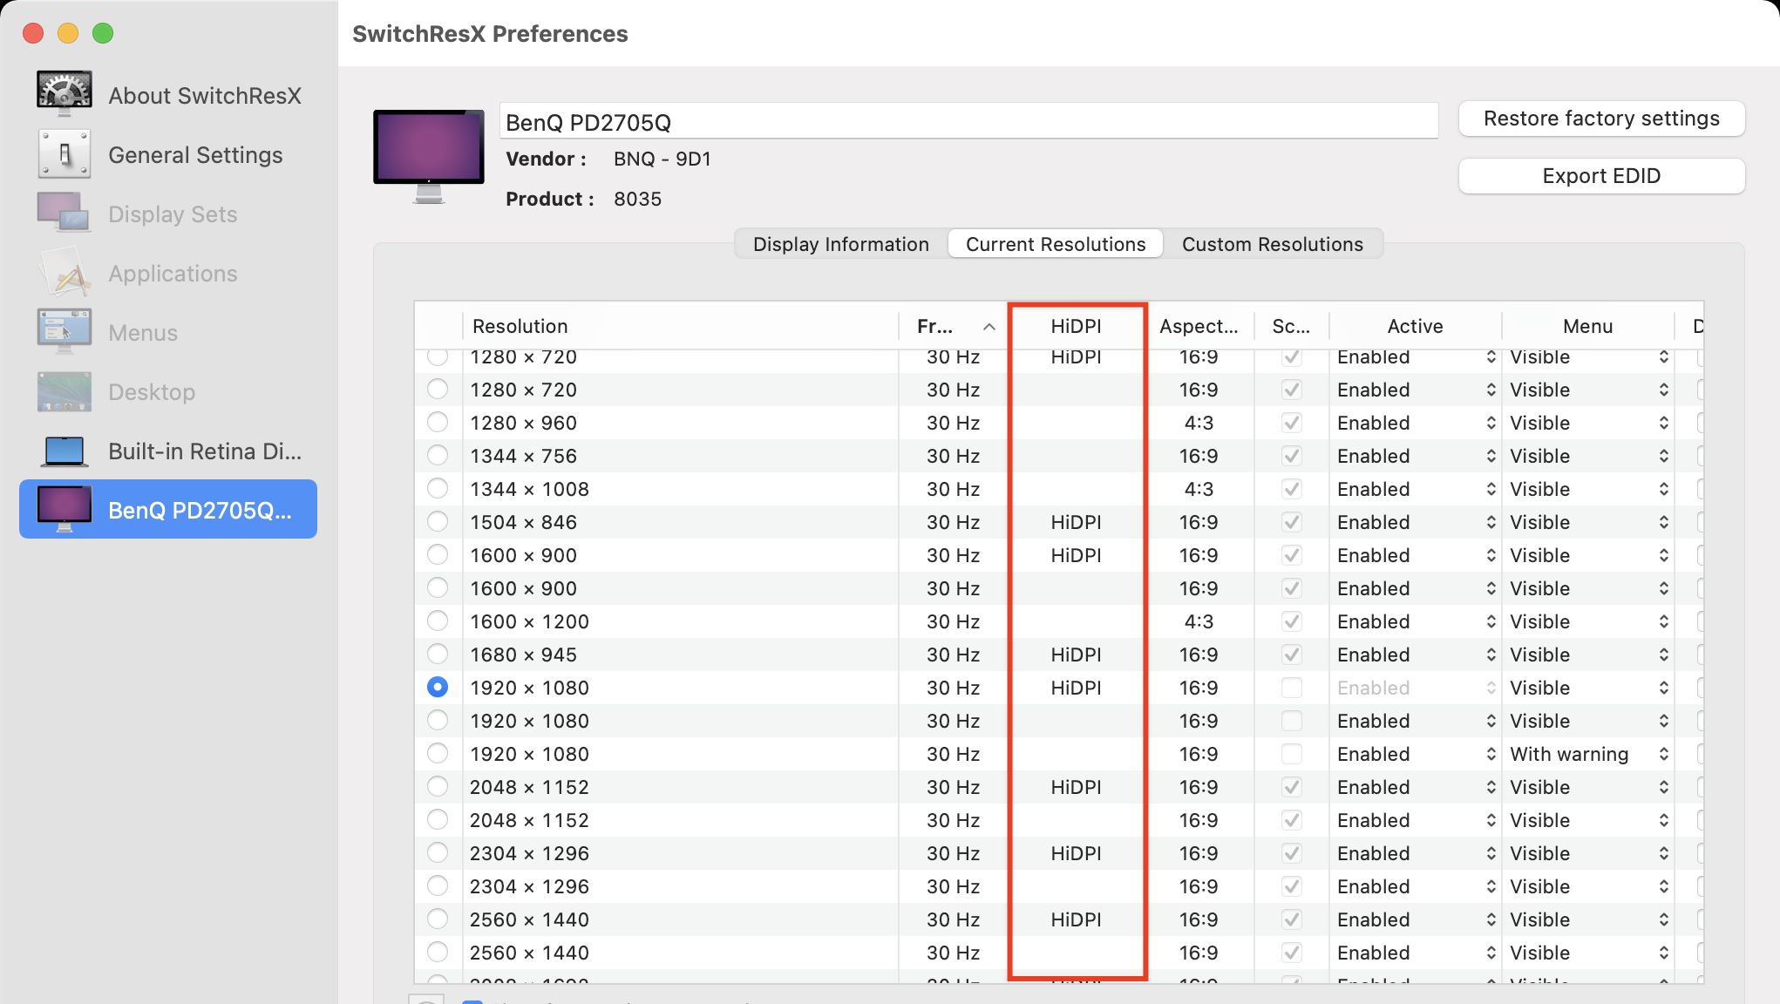
Task: Reverse sort order on the frequency column
Action: [x=953, y=326]
